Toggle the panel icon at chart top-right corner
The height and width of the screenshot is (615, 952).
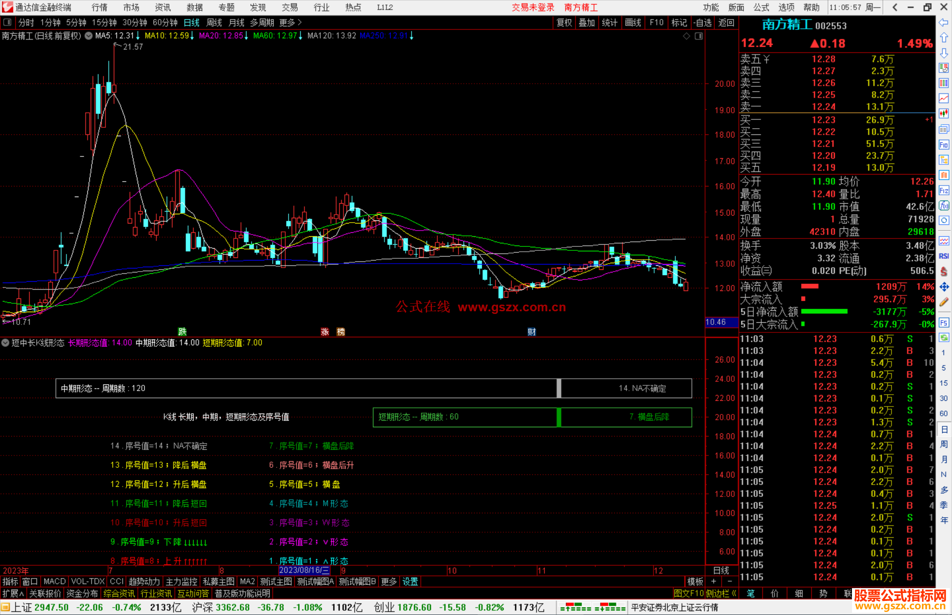(699, 36)
